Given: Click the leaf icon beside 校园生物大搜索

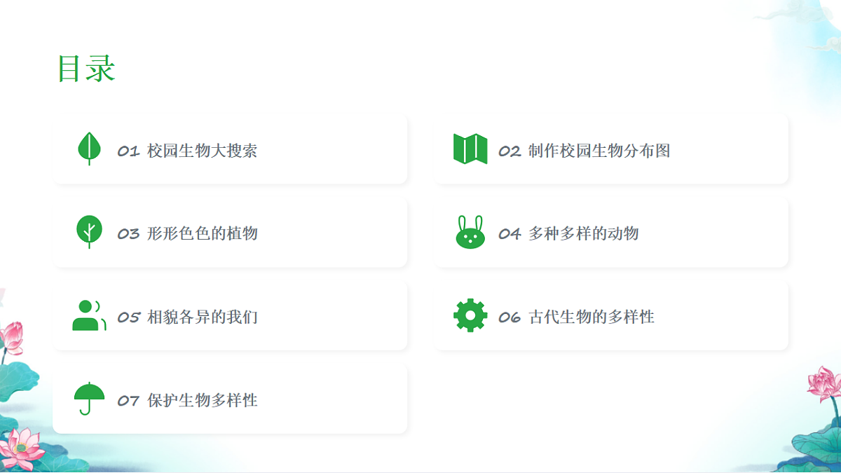Looking at the screenshot, I should click(89, 149).
